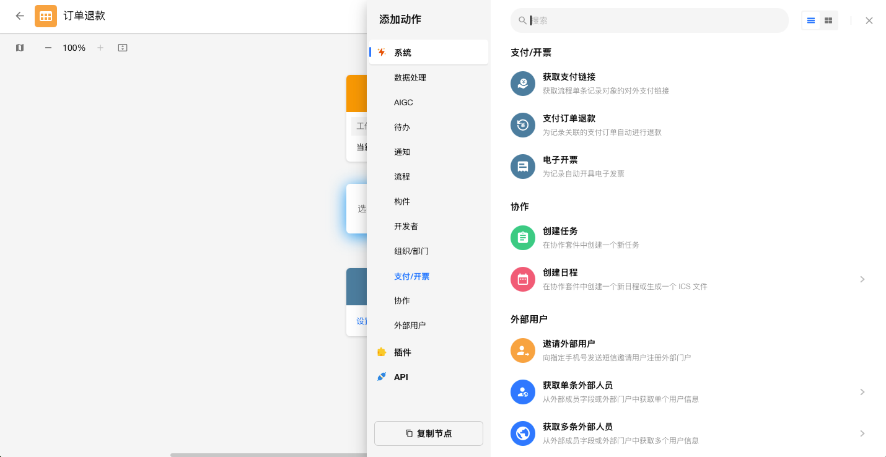The width and height of the screenshot is (886, 457).
Task: Click the back arrow beside 订单退款
Action: [20, 16]
